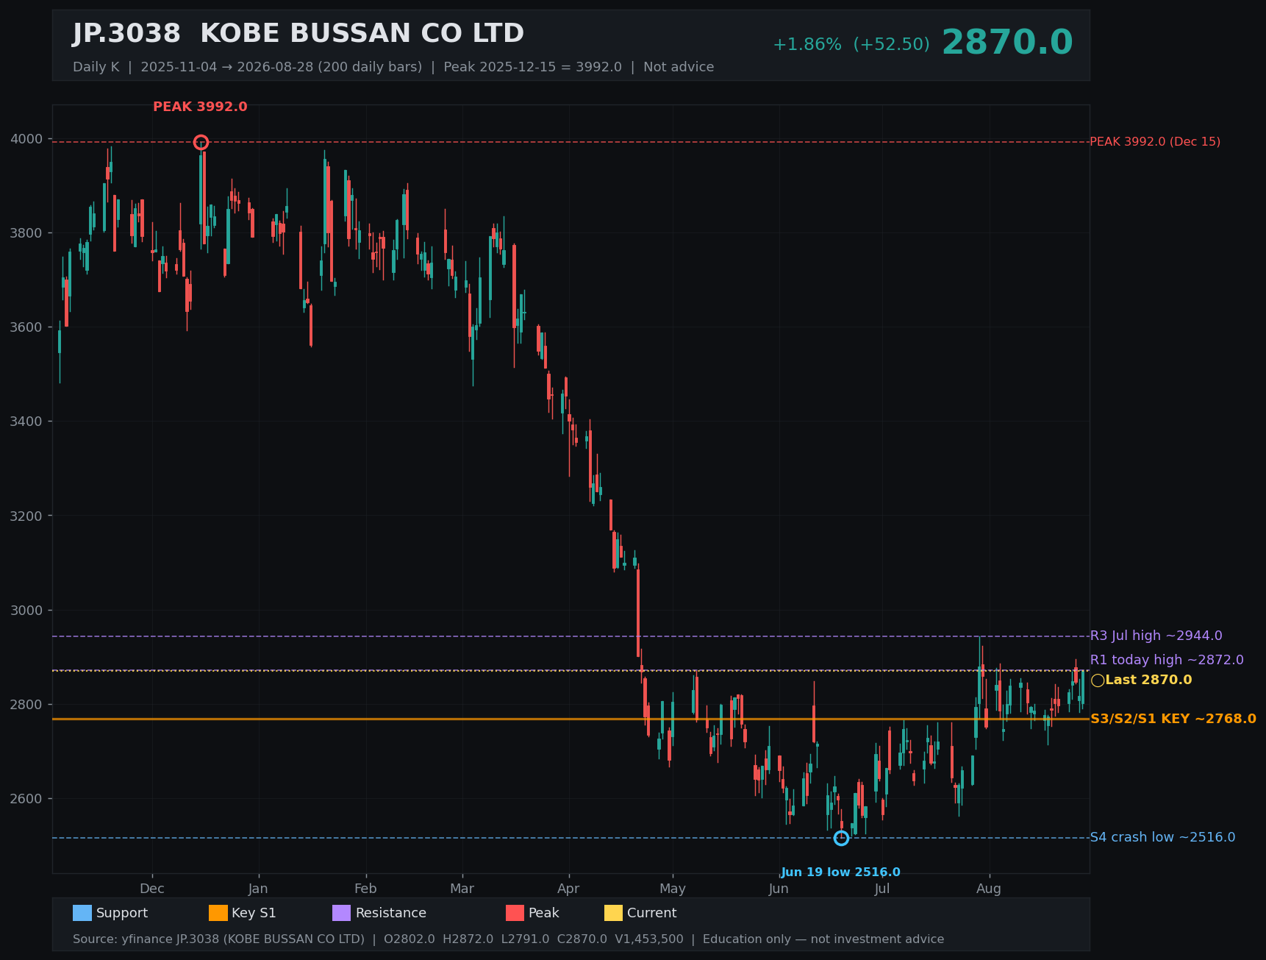This screenshot has width=1266, height=960.
Task: Click the 'Jun' x-axis month label
Action: [779, 889]
